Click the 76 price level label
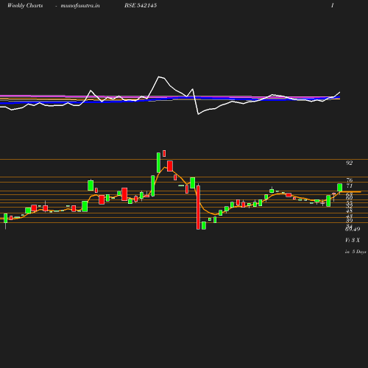This screenshot has height=368, width=368. pyautogui.click(x=350, y=180)
